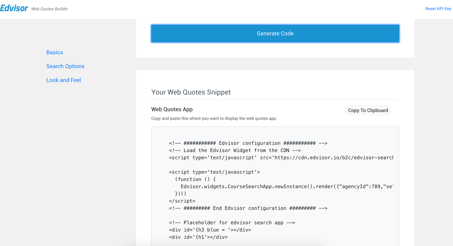Go to the Basics section
The width and height of the screenshot is (453, 246).
tap(55, 52)
